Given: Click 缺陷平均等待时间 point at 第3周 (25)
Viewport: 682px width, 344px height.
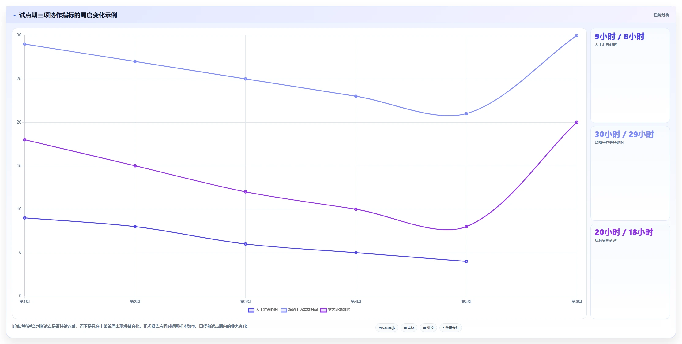Looking at the screenshot, I should (245, 79).
